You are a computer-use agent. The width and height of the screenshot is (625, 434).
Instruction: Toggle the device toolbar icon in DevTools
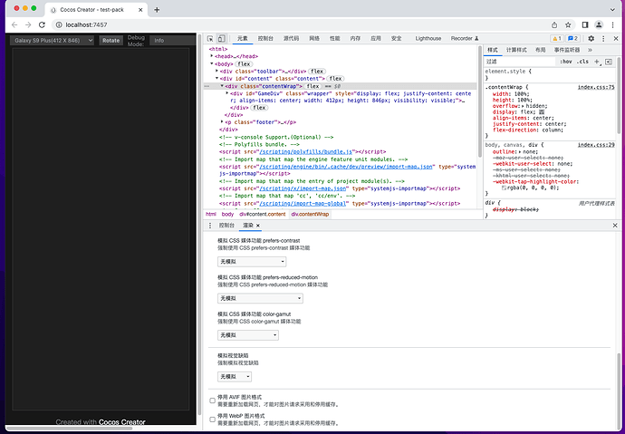click(222, 39)
